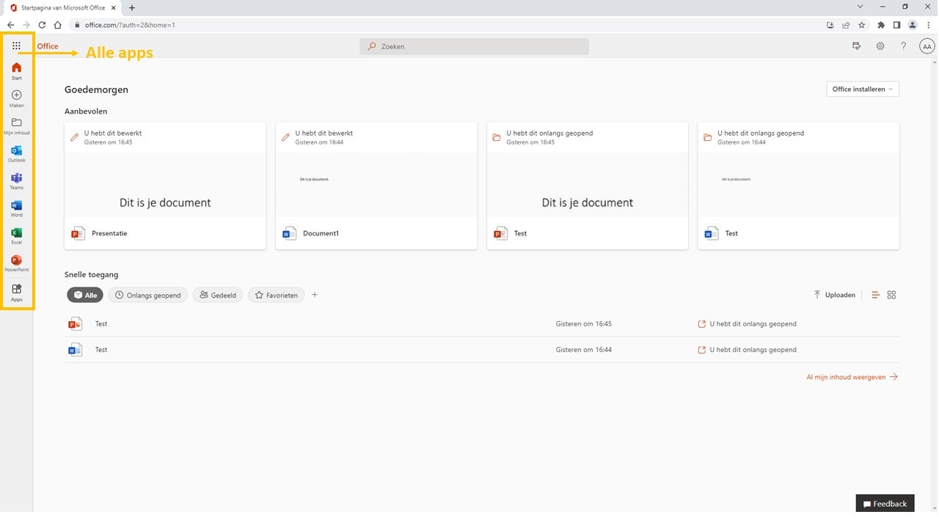The height and width of the screenshot is (528, 939).
Task: Open the Apps icon in sidebar
Action: click(x=16, y=292)
